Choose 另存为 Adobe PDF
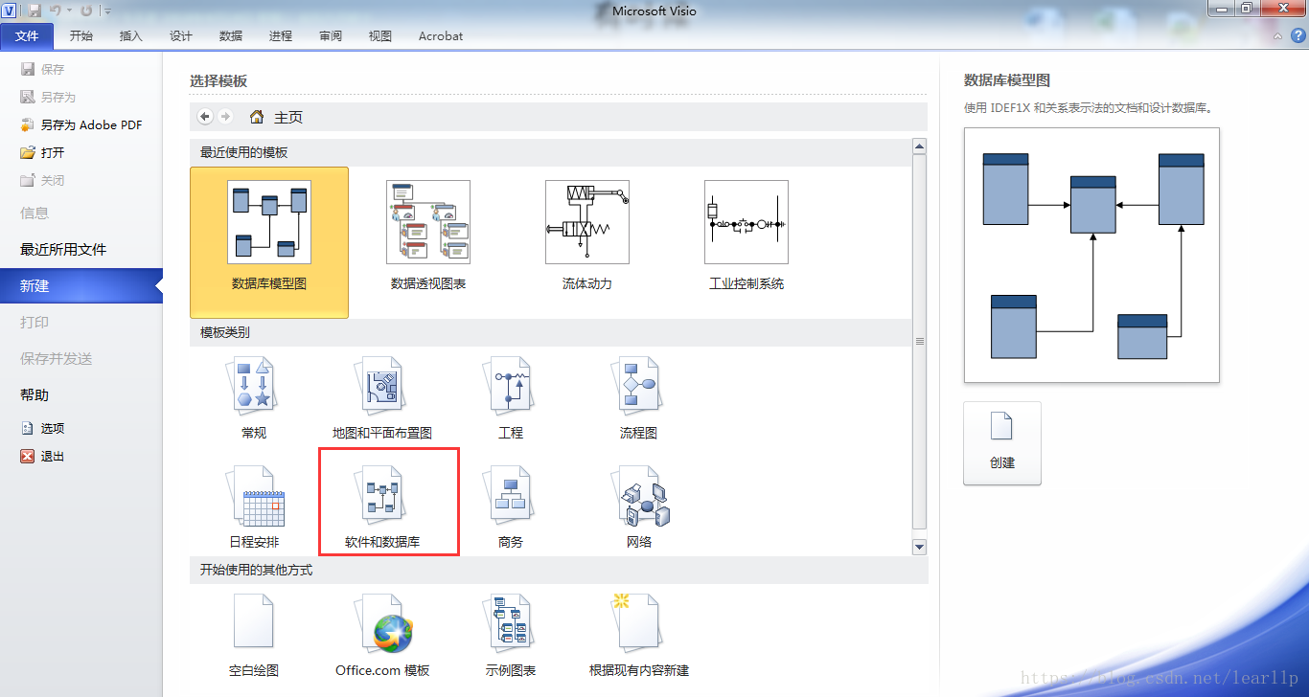This screenshot has height=697, width=1309. [81, 124]
